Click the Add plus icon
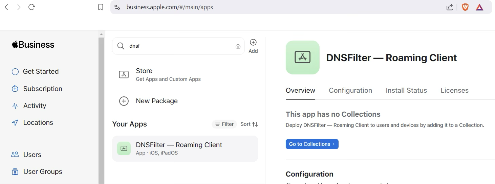Viewport: 495px width, 184px height. (253, 43)
